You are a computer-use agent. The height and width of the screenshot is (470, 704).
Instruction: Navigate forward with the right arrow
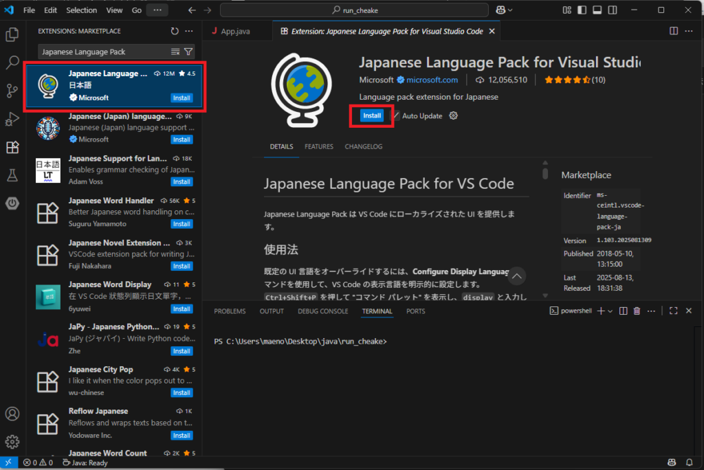click(208, 10)
